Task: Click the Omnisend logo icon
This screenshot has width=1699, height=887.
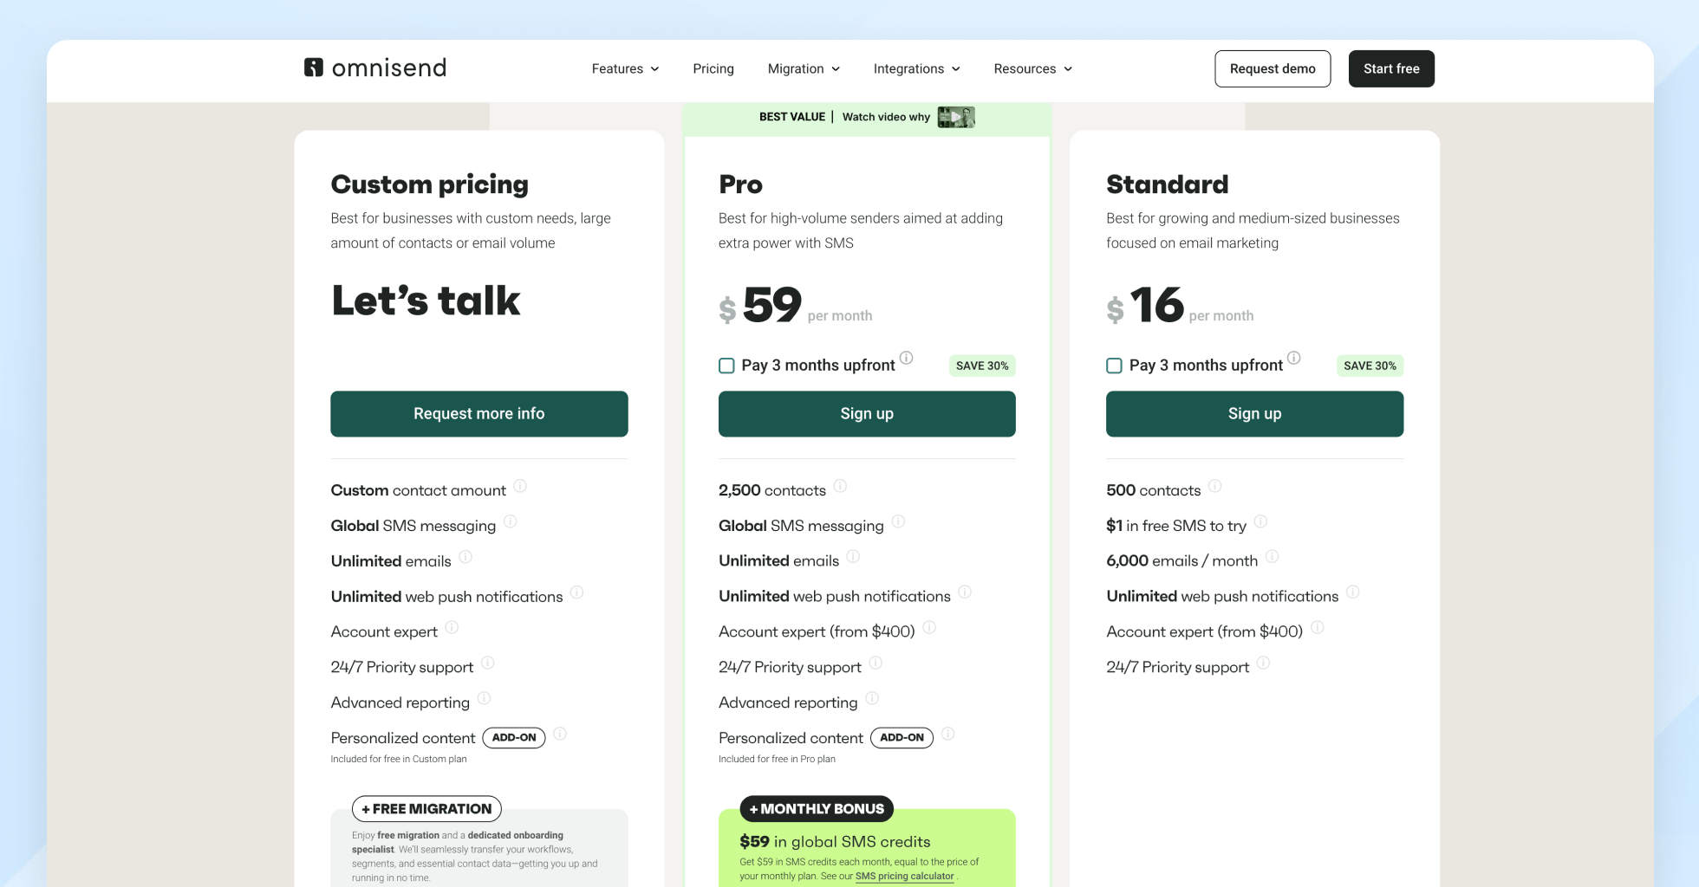Action: pos(314,68)
